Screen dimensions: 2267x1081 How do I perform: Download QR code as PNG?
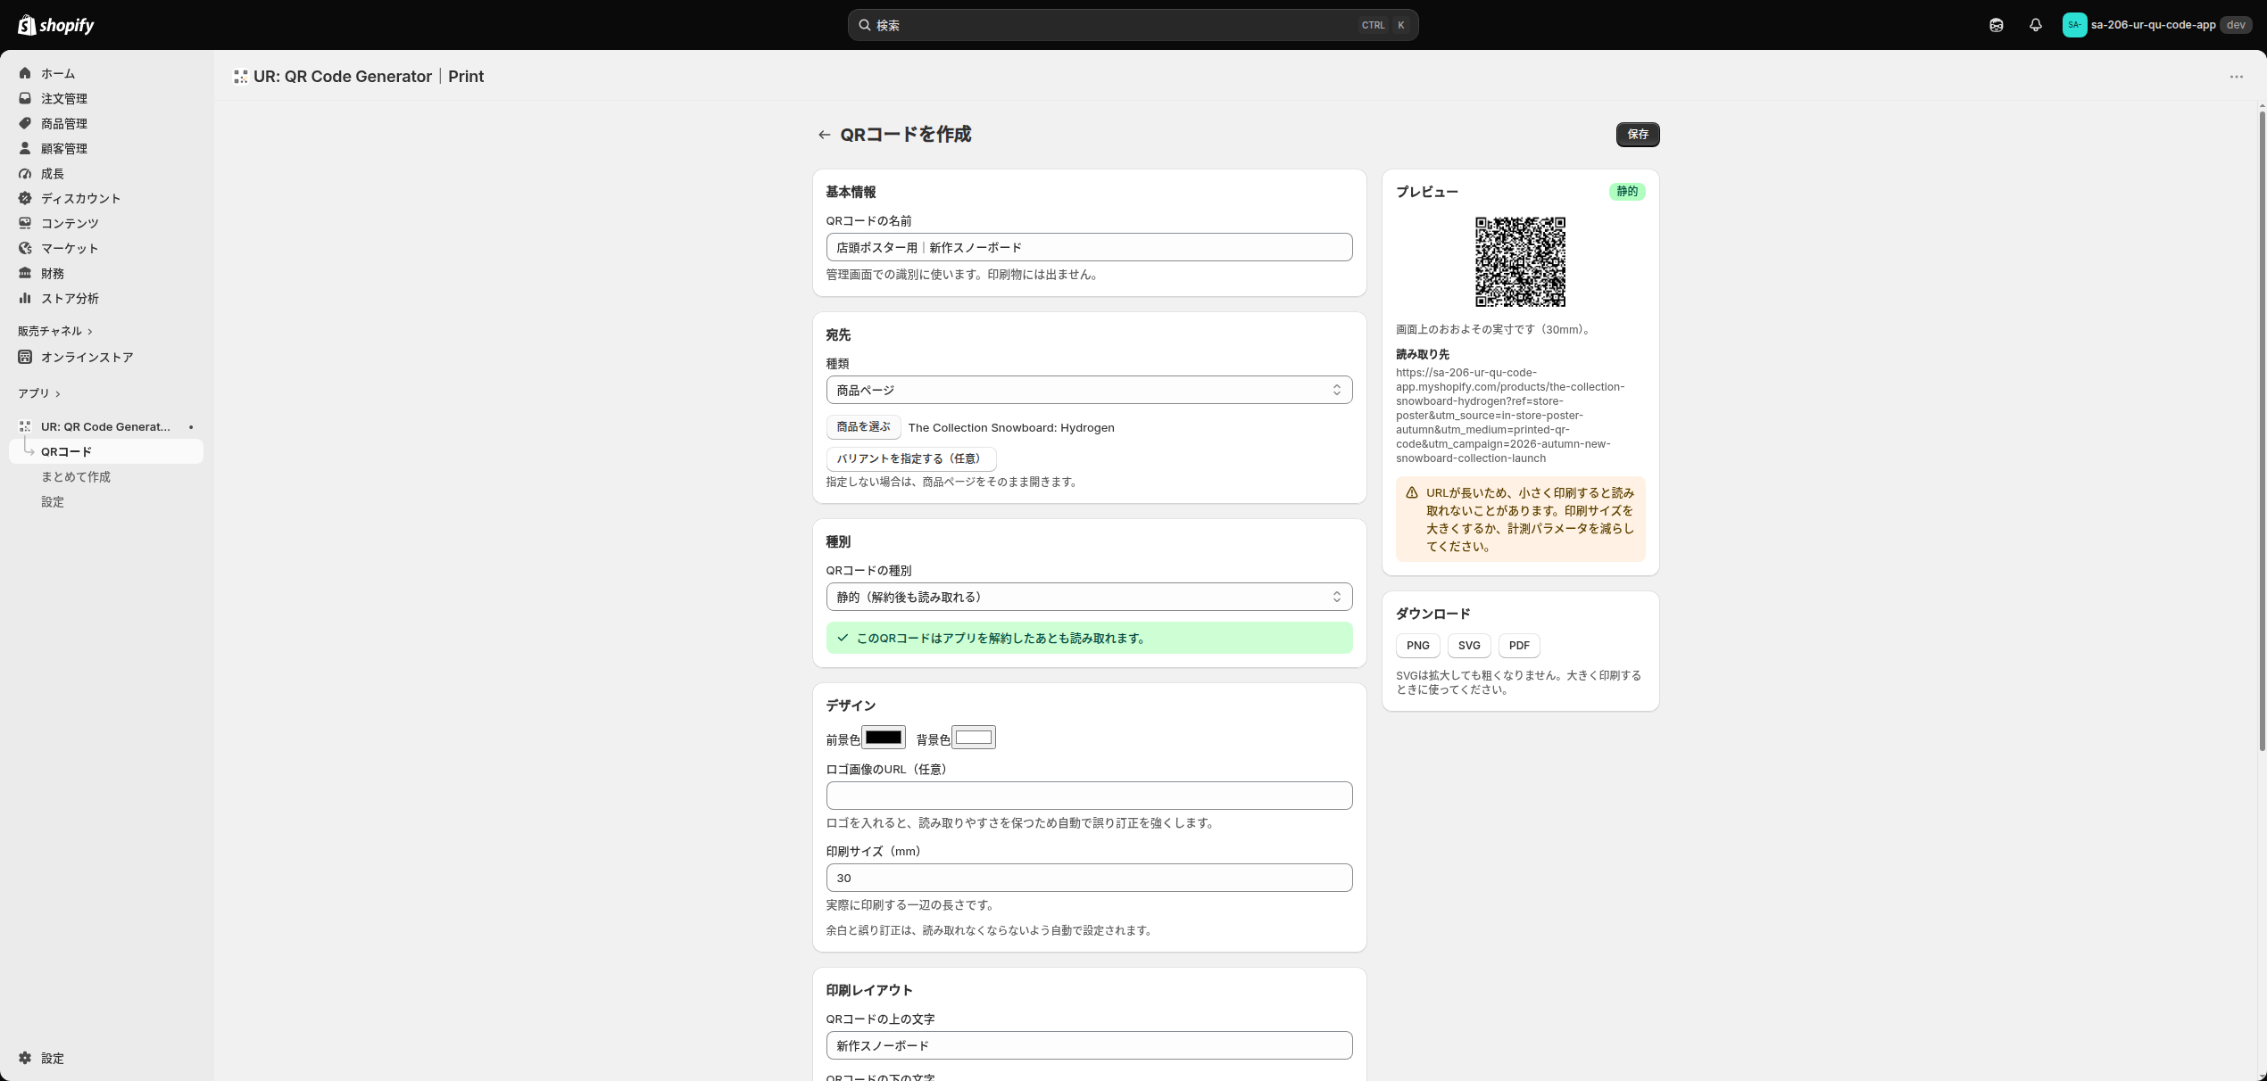point(1417,646)
